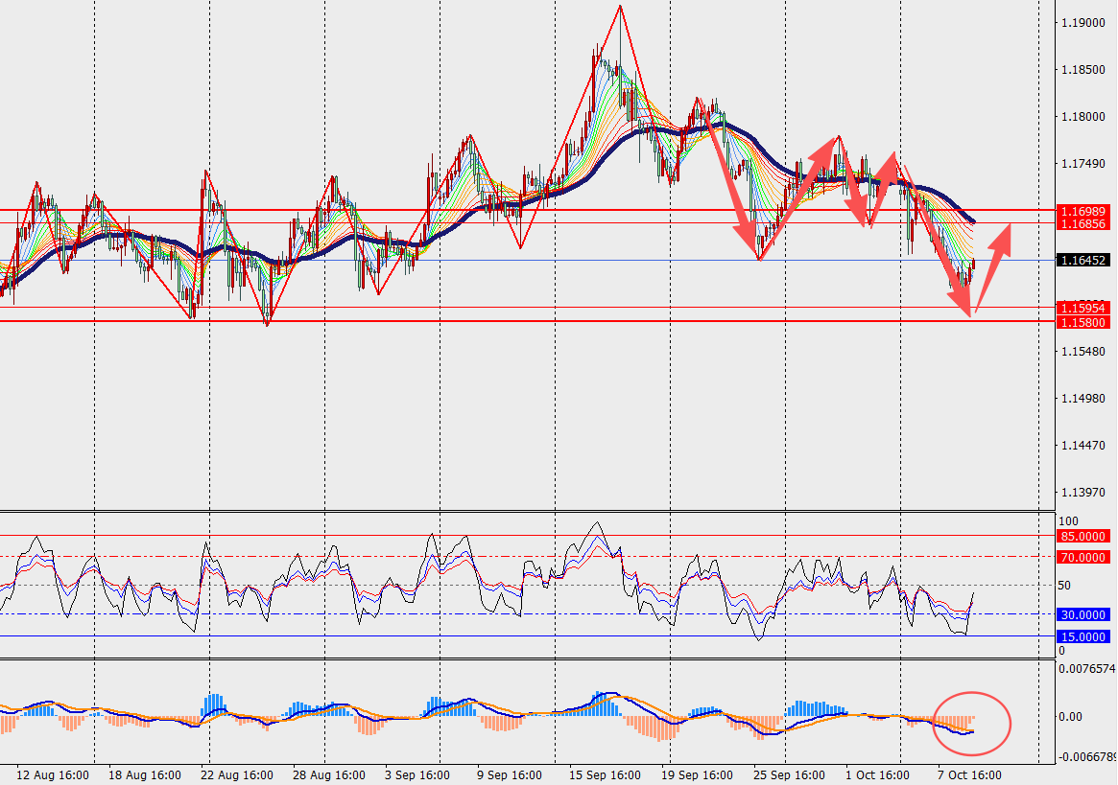Click the 0.00 MACD zero level label
1118x785 pixels.
pyautogui.click(x=1070, y=716)
